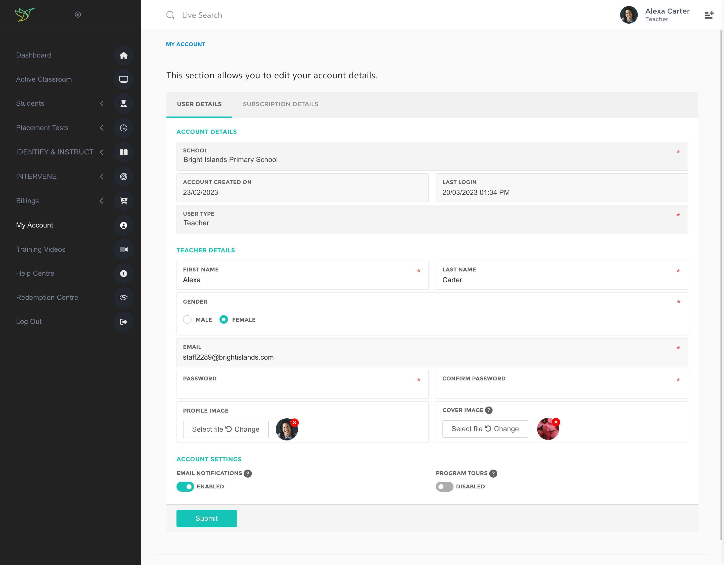
Task: Click the Dashboard home icon
Action: coord(123,55)
